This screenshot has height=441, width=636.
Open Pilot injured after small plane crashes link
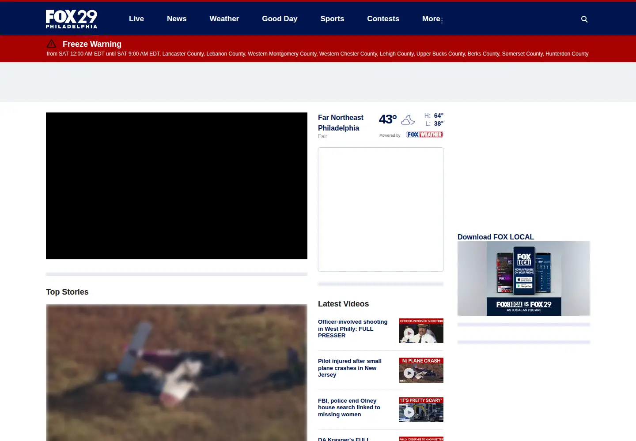click(350, 368)
